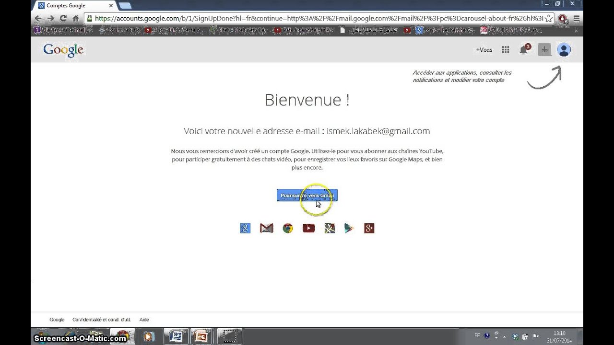Click the taskbar clock showing 13:10
614x345 pixels.
(559, 336)
